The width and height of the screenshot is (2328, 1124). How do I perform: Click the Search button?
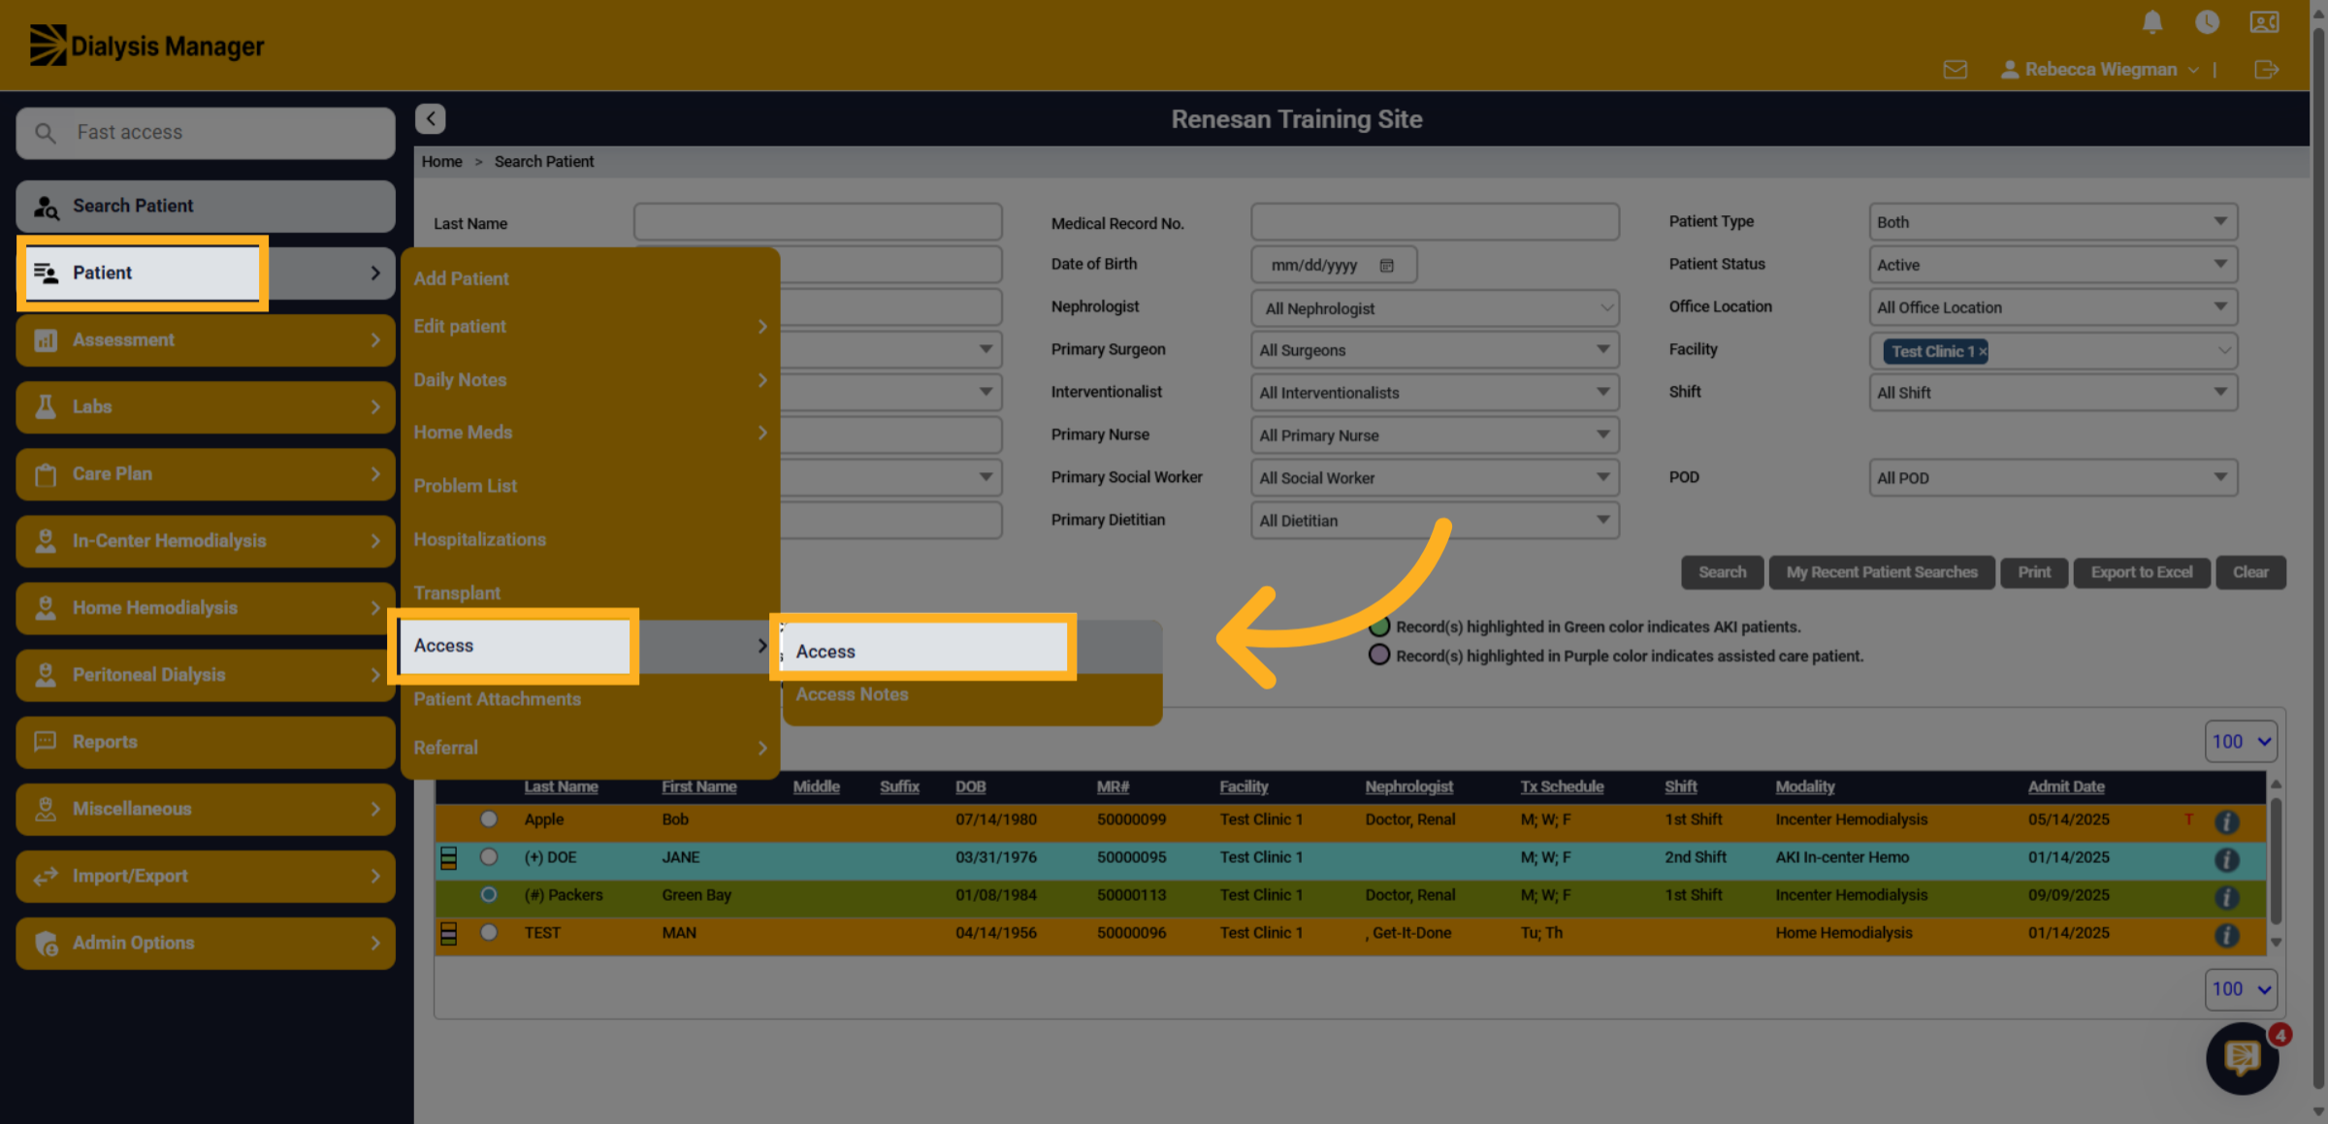1722,572
